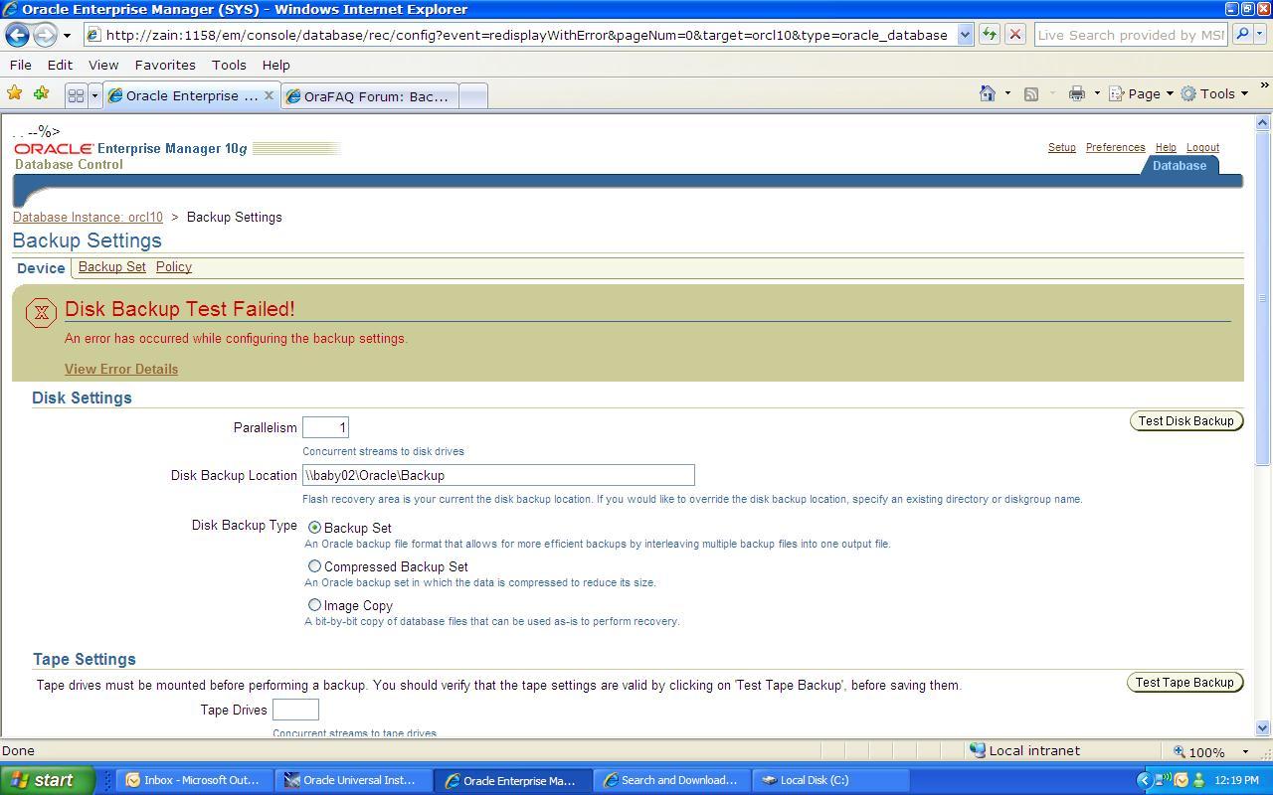This screenshot has width=1273, height=795.
Task: Open Local Disk (C:) taskbar item
Action: click(x=829, y=780)
